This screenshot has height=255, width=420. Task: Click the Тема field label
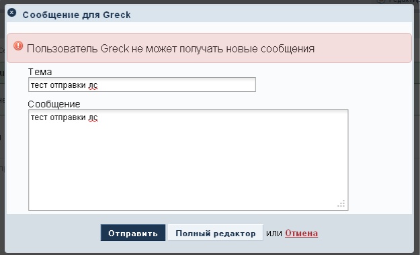point(40,72)
